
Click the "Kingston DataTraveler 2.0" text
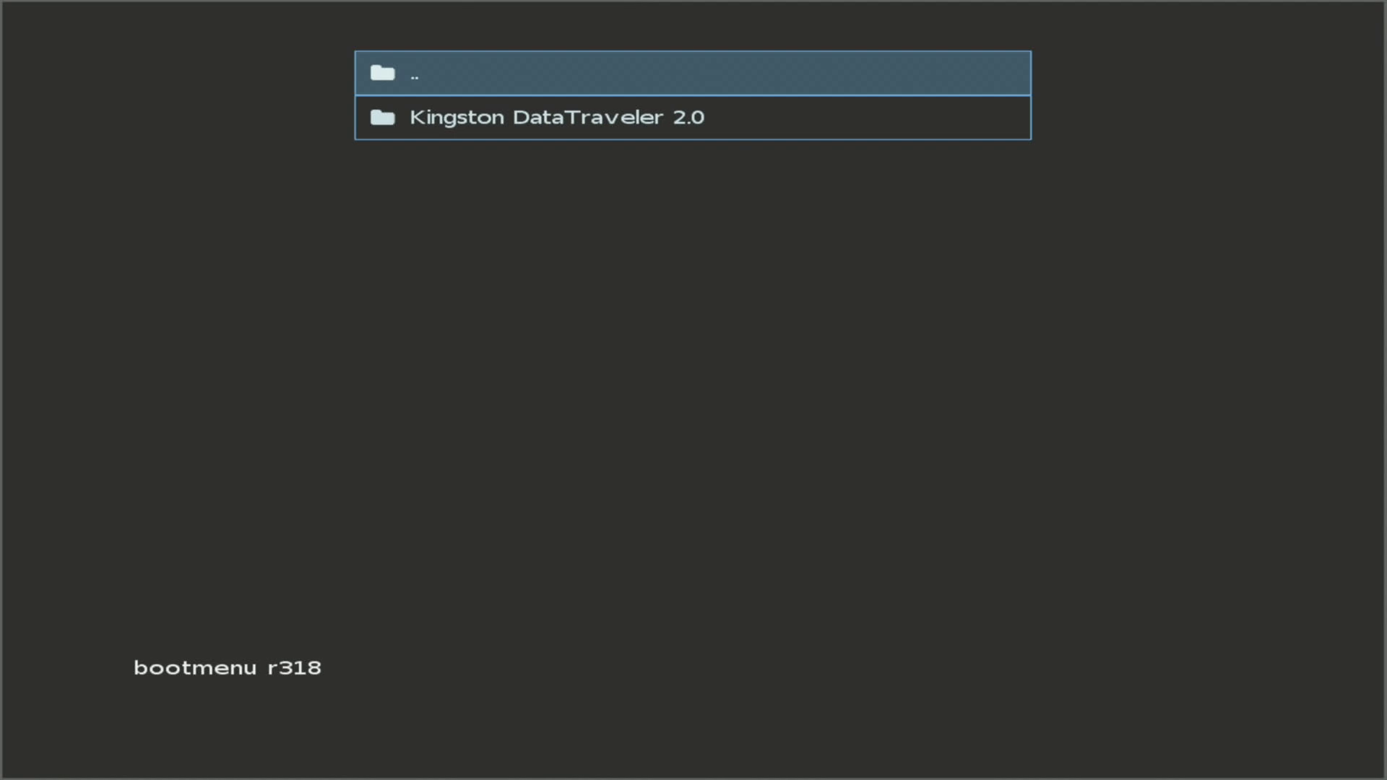(x=556, y=117)
